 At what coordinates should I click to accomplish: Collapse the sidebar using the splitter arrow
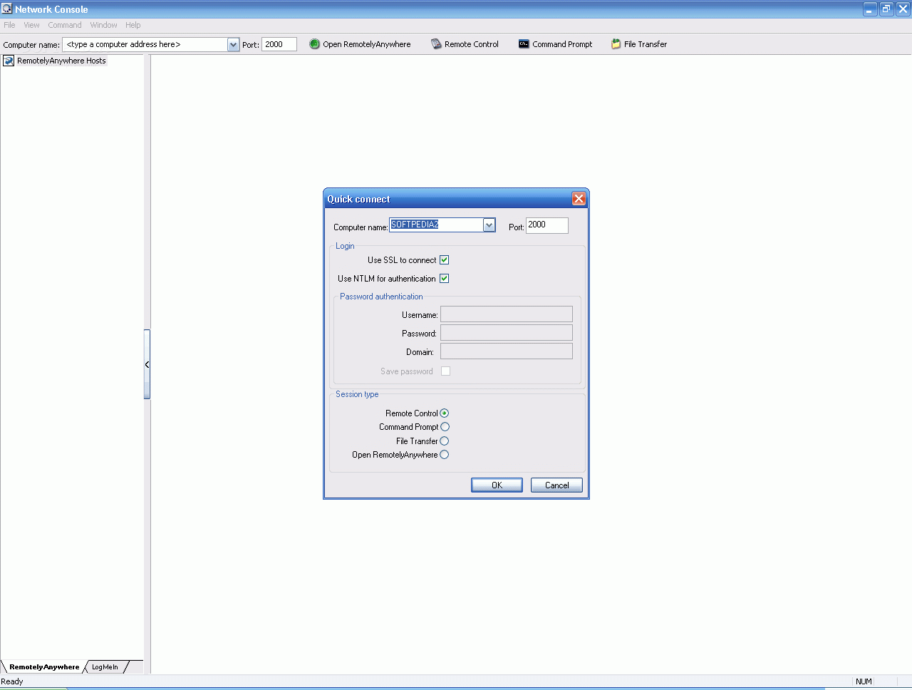pyautogui.click(x=147, y=364)
